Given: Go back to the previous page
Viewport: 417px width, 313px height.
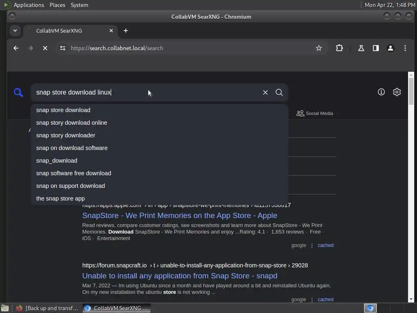Looking at the screenshot, I should [x=16, y=48].
